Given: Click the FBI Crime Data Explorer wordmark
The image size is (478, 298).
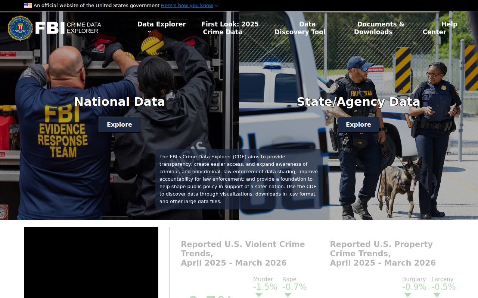Looking at the screenshot, I should [68, 28].
